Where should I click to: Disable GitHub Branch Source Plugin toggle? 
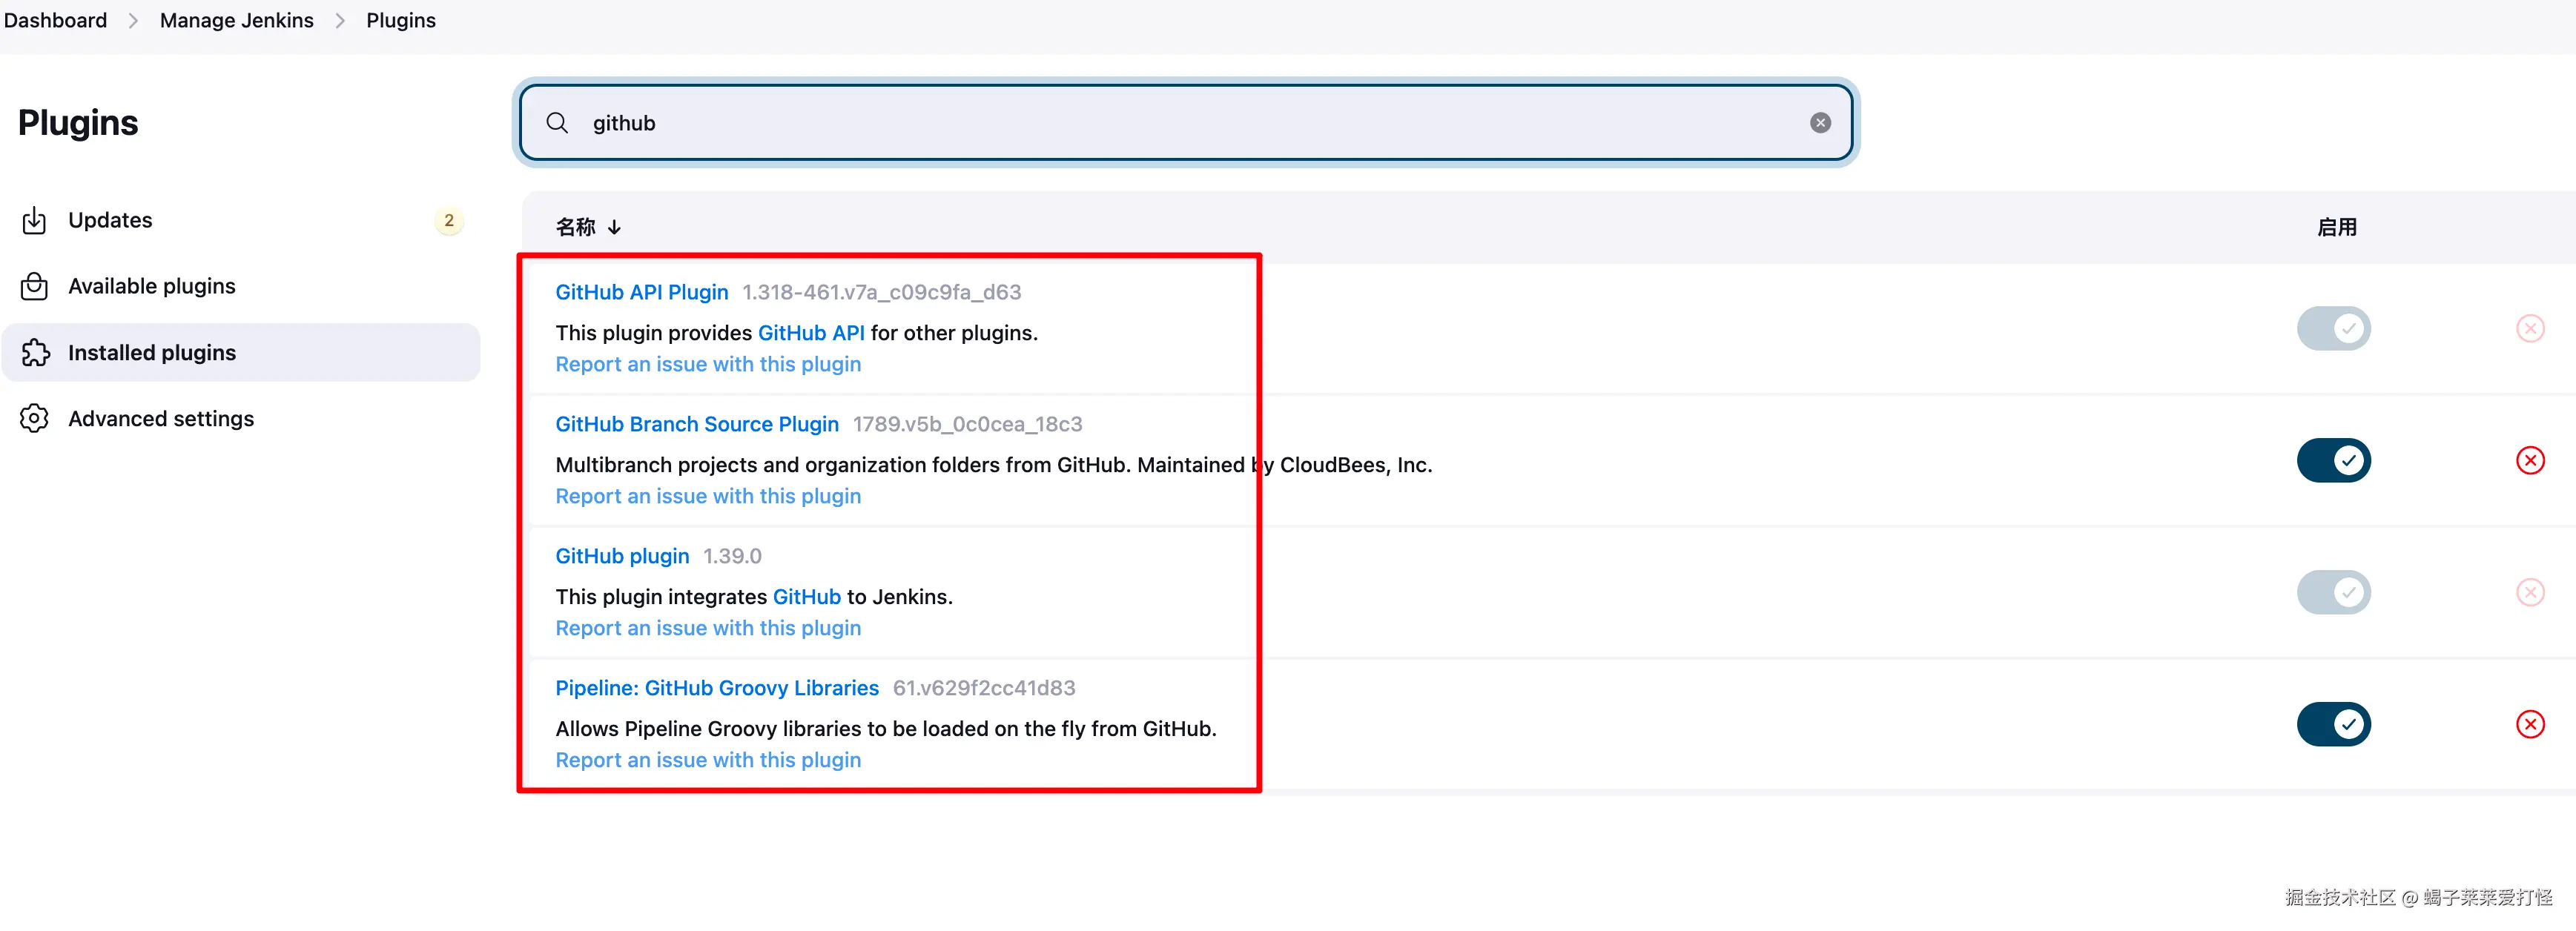(x=2333, y=460)
